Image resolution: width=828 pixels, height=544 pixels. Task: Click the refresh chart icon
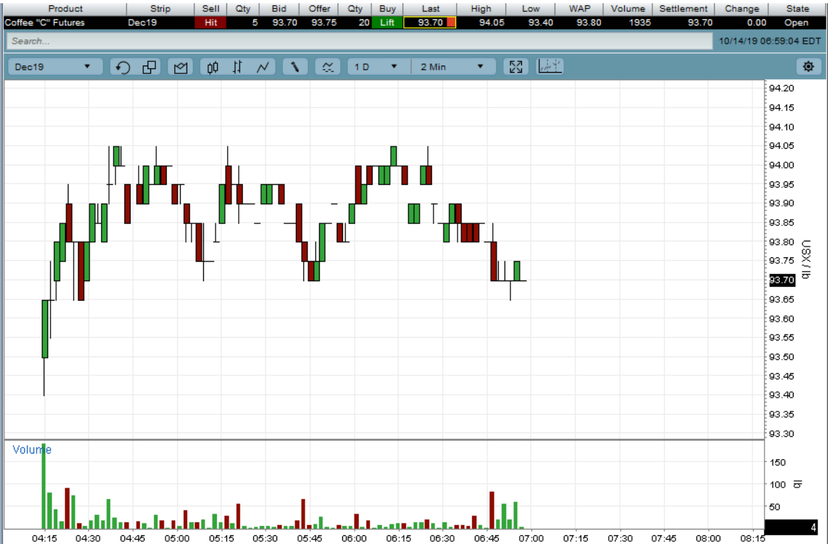click(x=123, y=67)
